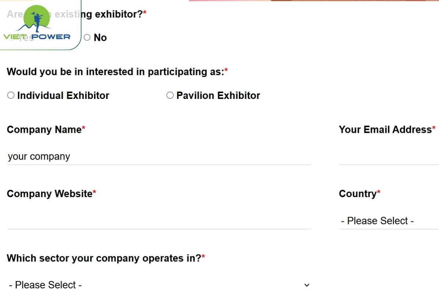Click the "Your Email Address" label
Image resolution: width=439 pixels, height=292 pixels.
point(385,130)
